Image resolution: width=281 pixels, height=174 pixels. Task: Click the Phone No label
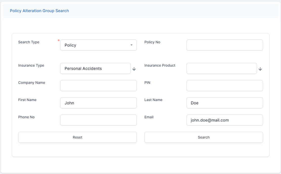tap(26, 117)
